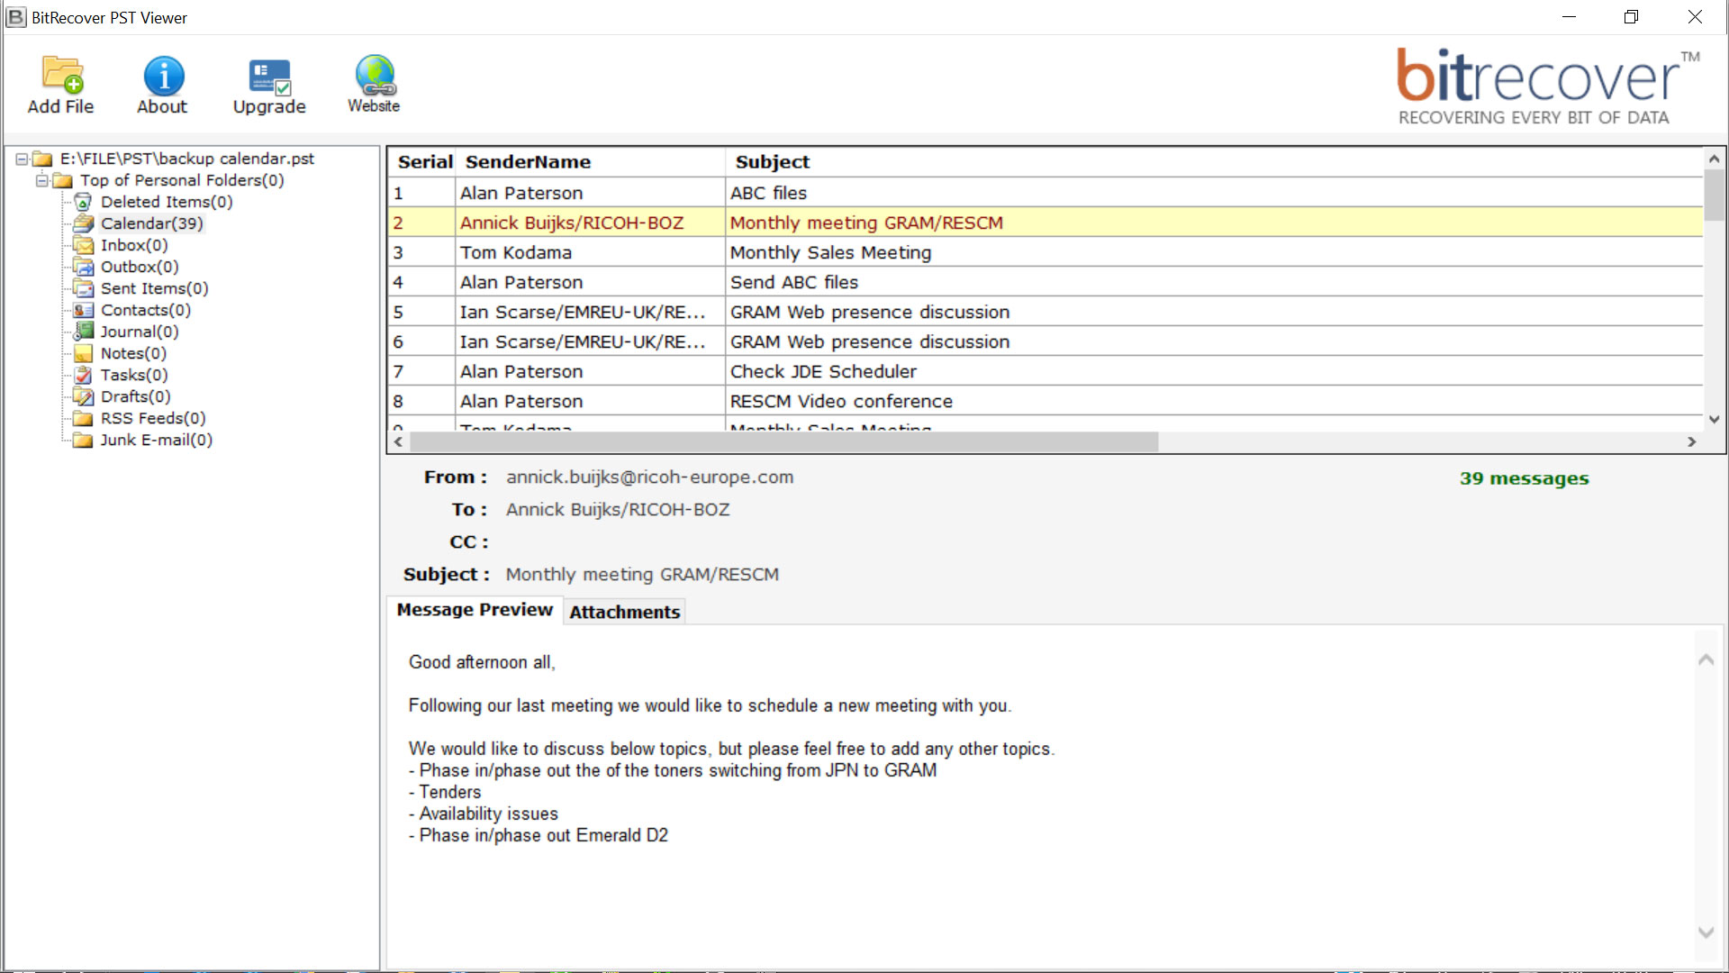Click the Inbox folder icon

click(83, 245)
